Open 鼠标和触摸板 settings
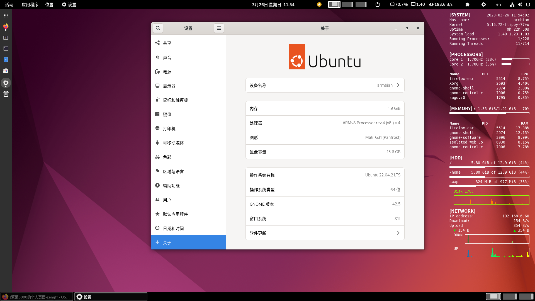The height and width of the screenshot is (301, 535). (x=188, y=100)
